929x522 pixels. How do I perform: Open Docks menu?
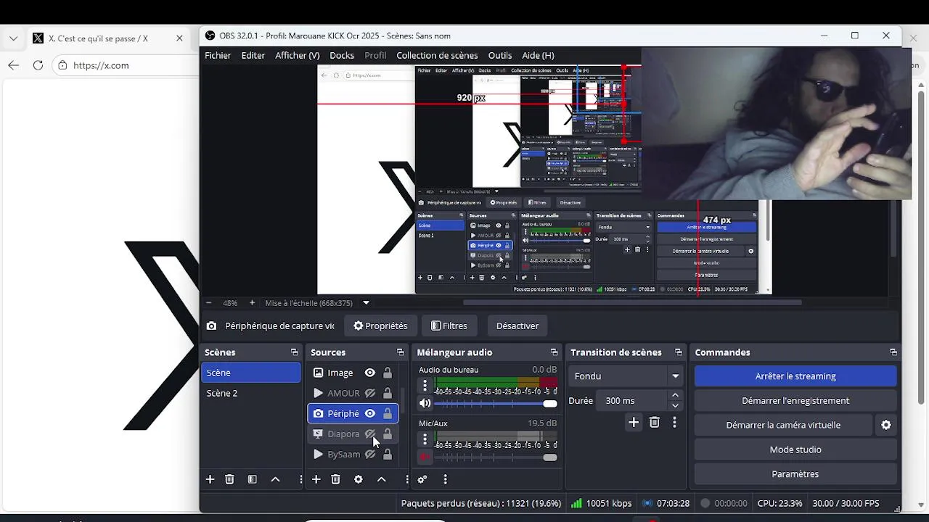[342, 55]
